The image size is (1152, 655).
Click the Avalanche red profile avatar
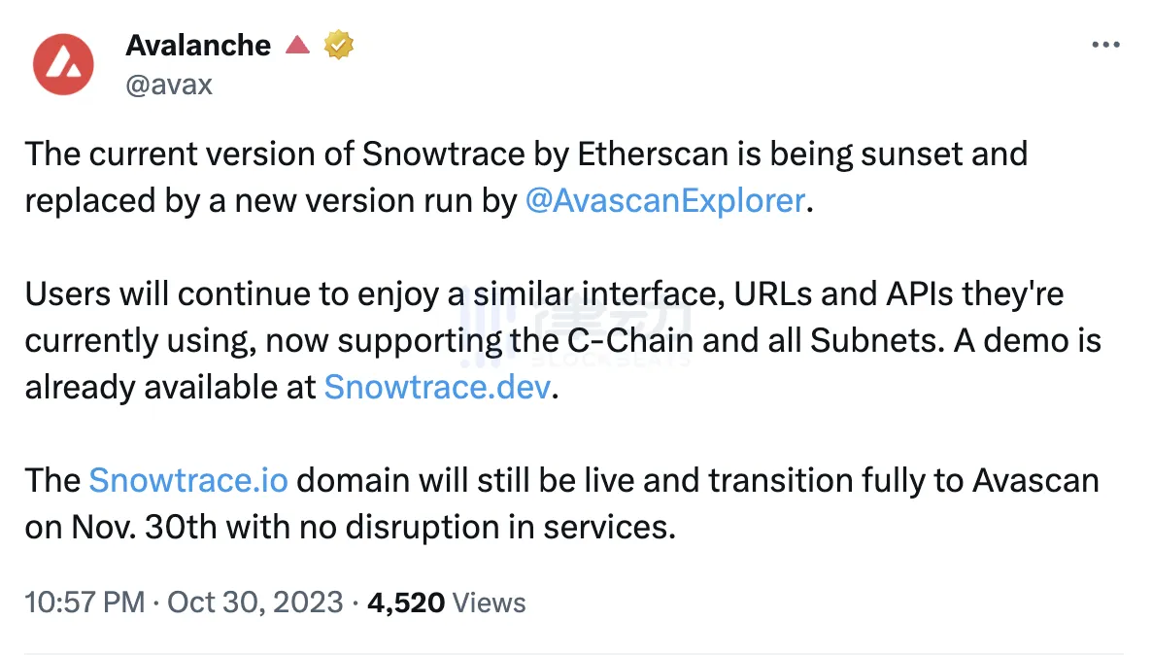[64, 64]
